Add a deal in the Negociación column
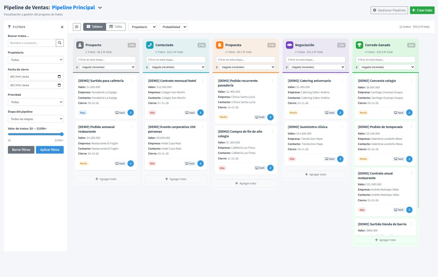 316,175
